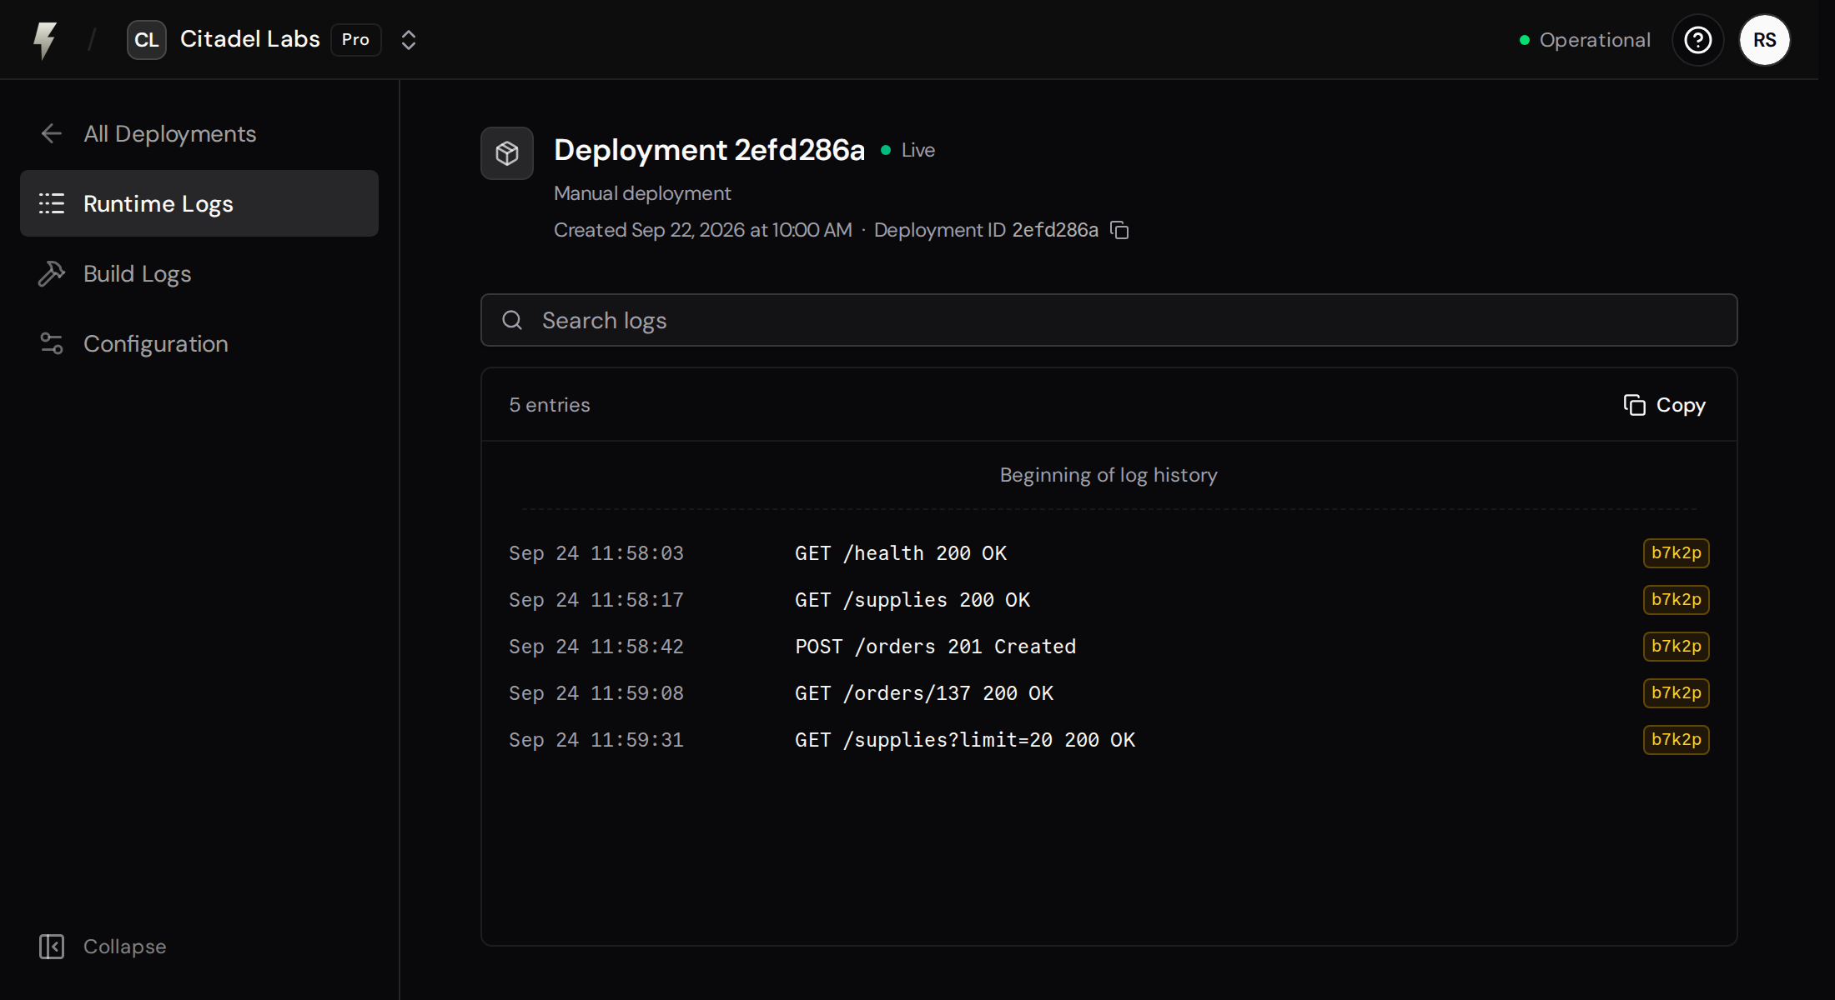This screenshot has width=1835, height=1000.
Task: Click the copy icon next to Copy
Action: (x=1635, y=405)
